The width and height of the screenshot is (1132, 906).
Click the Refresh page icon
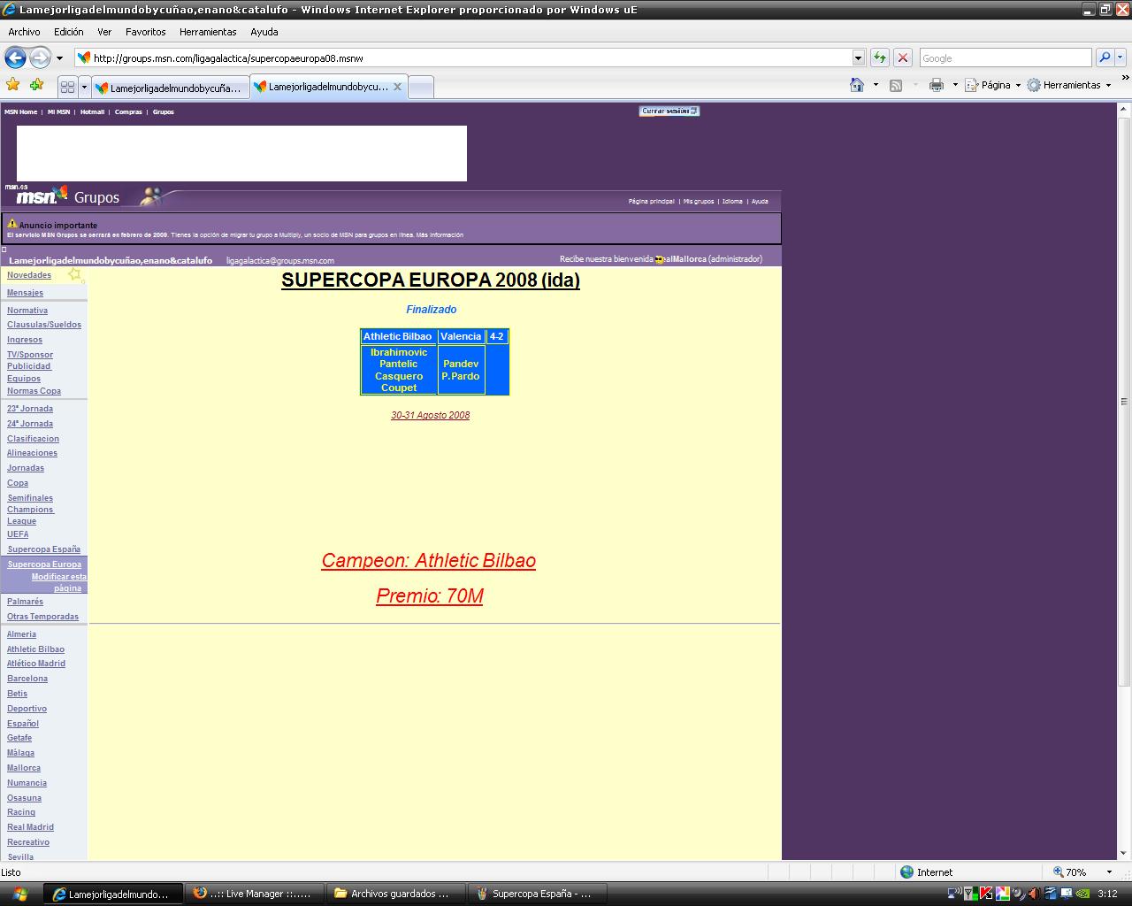point(879,58)
